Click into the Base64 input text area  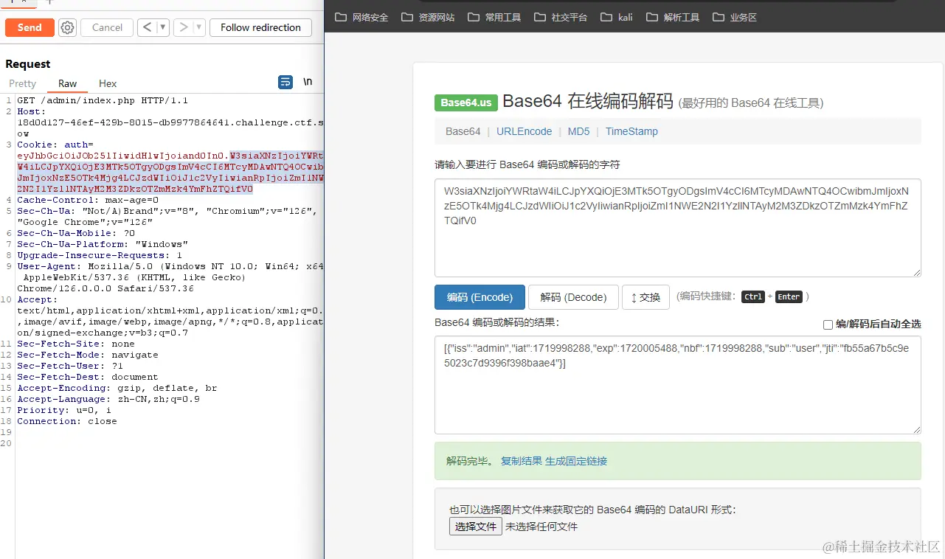click(678, 228)
